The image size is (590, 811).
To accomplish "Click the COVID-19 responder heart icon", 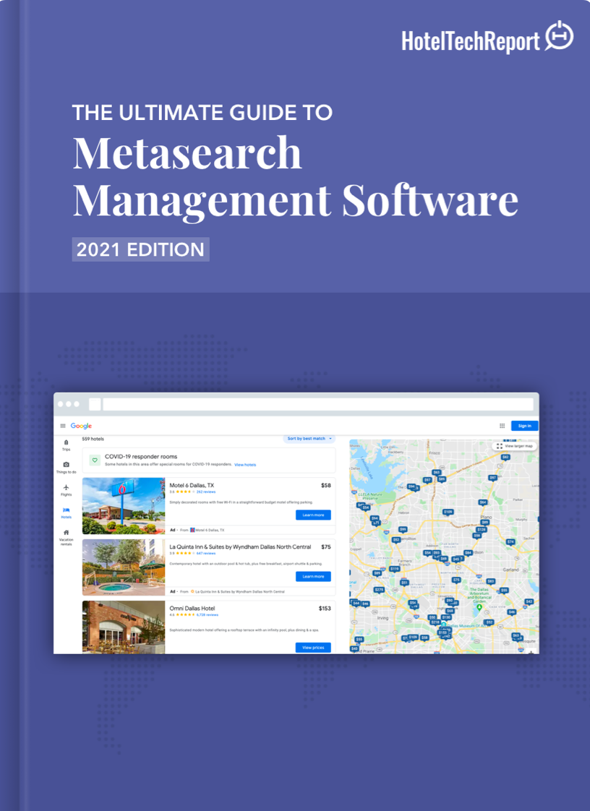I will [x=95, y=460].
